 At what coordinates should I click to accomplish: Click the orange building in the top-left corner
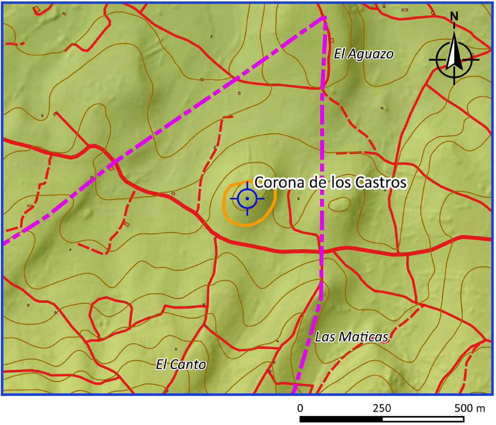[x=37, y=10]
